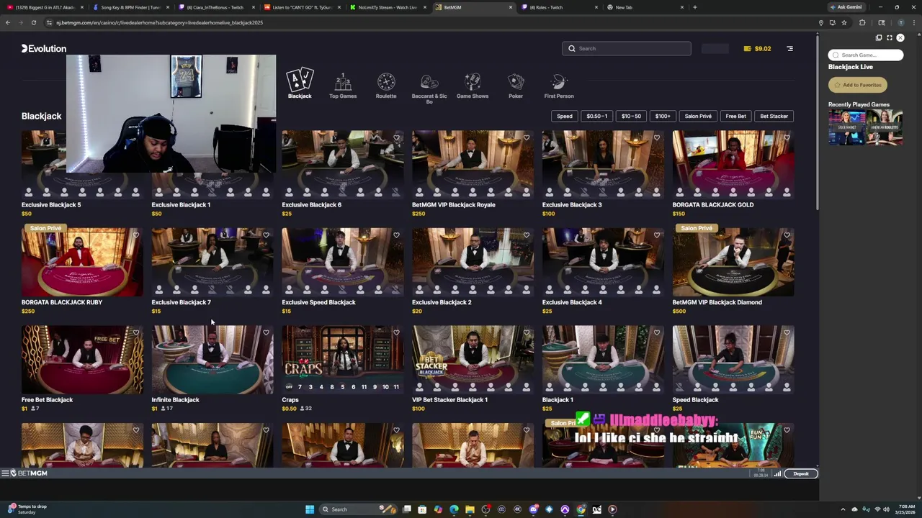Viewport: 922px width, 518px height.
Task: Open VIP Bet Stacker Blackjack 1 table
Action: [x=473, y=359]
